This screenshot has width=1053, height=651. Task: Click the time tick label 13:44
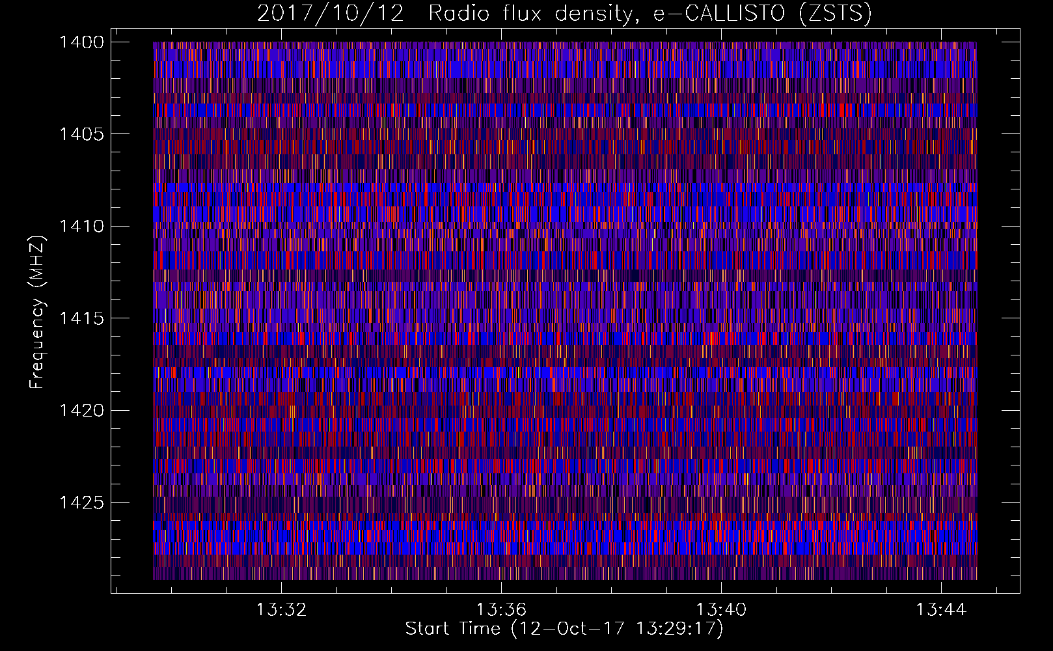(x=941, y=610)
